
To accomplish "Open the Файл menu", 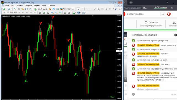I will pyautogui.click(x=7, y=6).
